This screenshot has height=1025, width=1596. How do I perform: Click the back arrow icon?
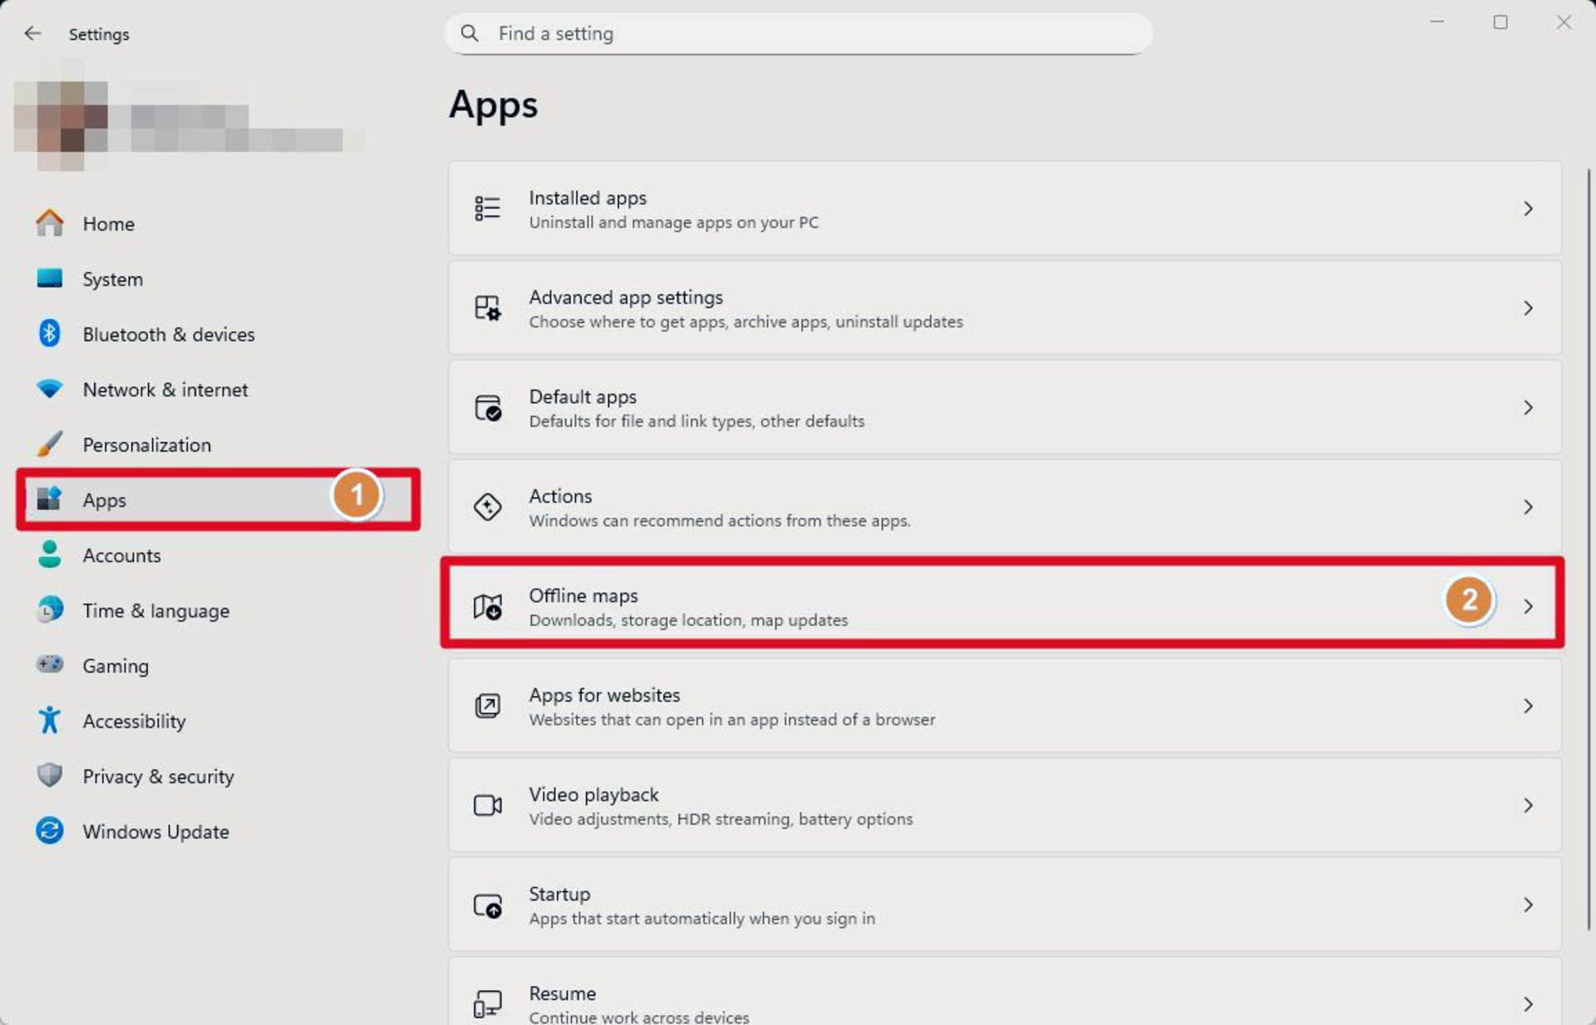(32, 33)
